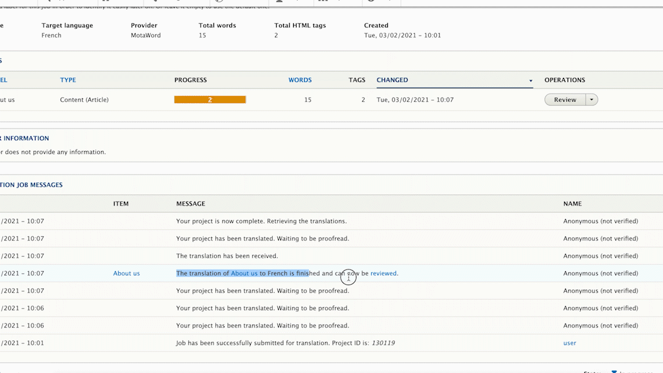Open the CHANGED column sort dropdown
The height and width of the screenshot is (373, 663).
530,80
